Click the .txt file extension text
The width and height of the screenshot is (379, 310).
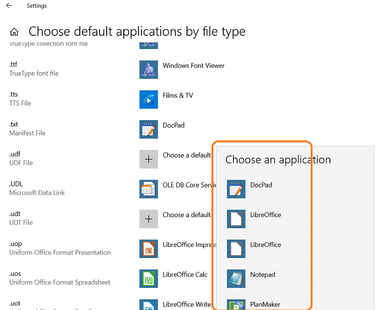14,124
